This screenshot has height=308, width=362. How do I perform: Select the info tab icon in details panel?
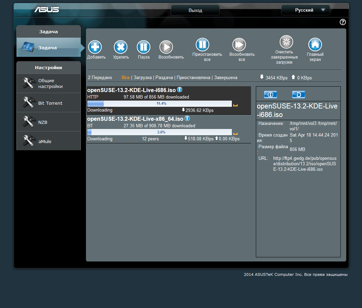click(270, 94)
